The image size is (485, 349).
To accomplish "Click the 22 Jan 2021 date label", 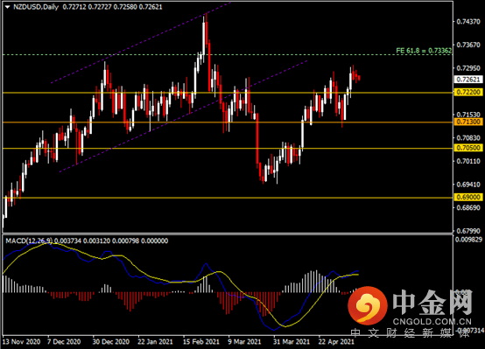I will point(155,342).
